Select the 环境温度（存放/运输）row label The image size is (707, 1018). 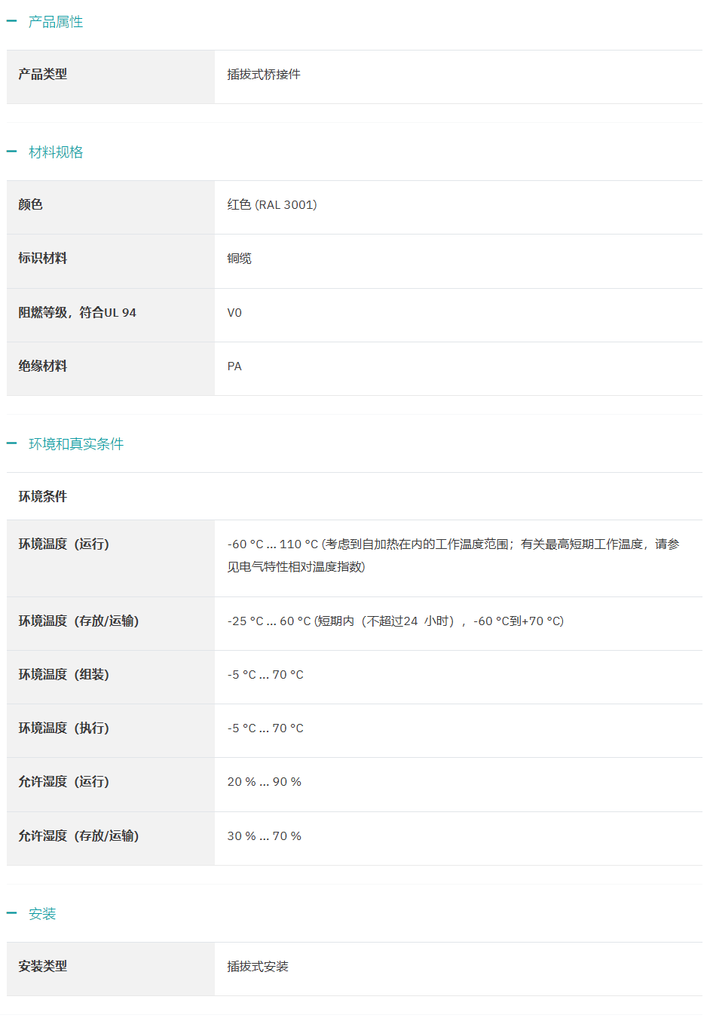79,621
